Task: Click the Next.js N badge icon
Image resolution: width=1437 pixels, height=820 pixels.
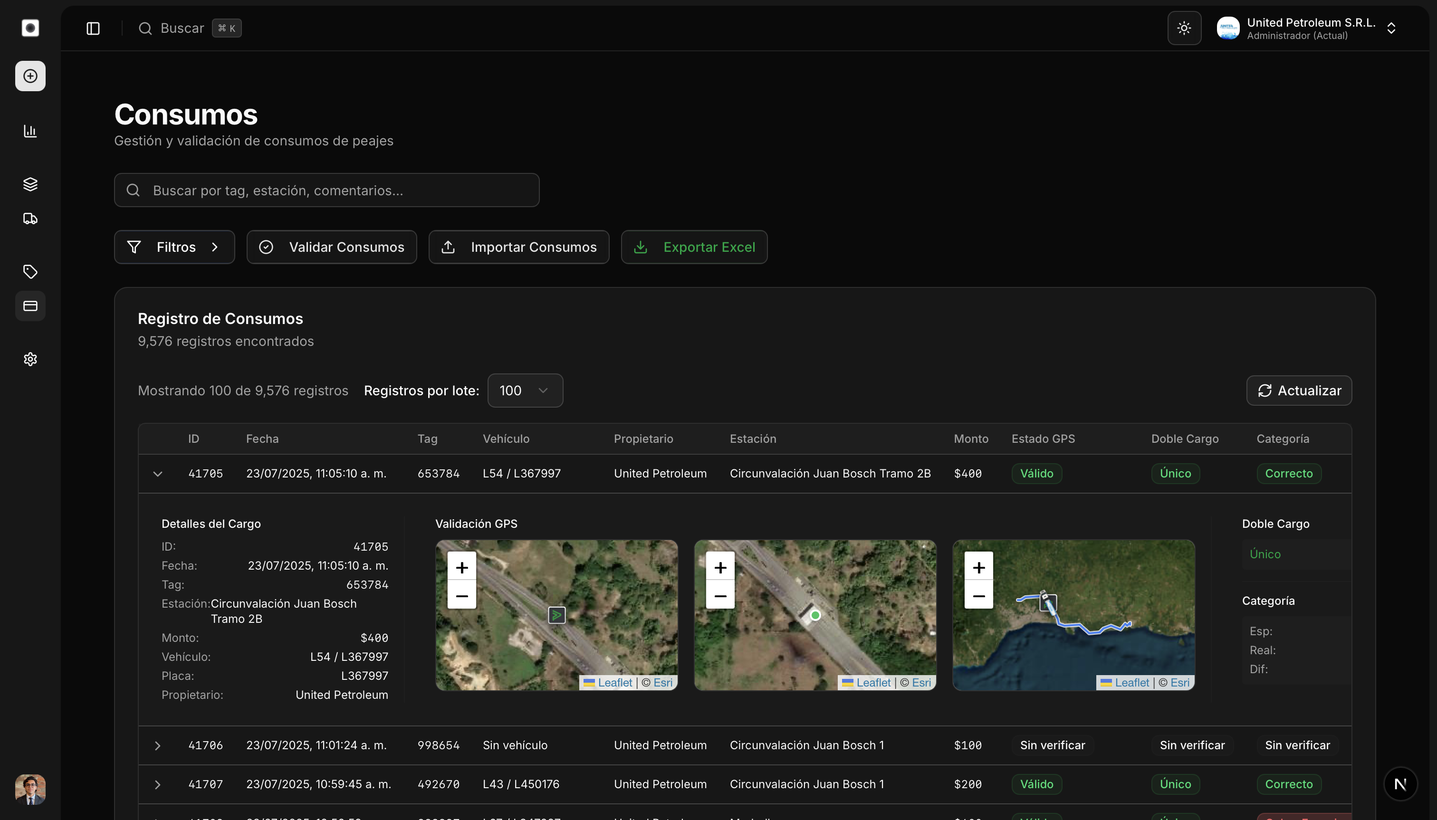Action: click(1400, 784)
